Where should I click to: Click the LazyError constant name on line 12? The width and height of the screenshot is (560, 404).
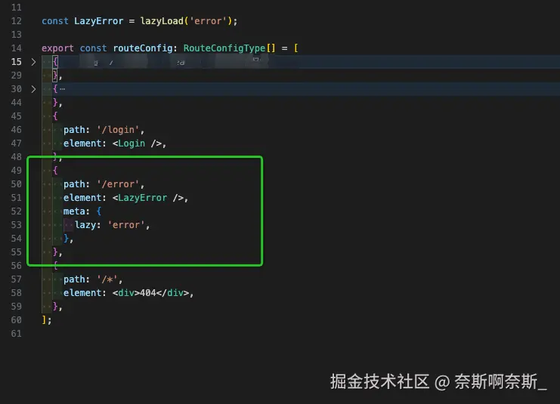click(x=98, y=21)
